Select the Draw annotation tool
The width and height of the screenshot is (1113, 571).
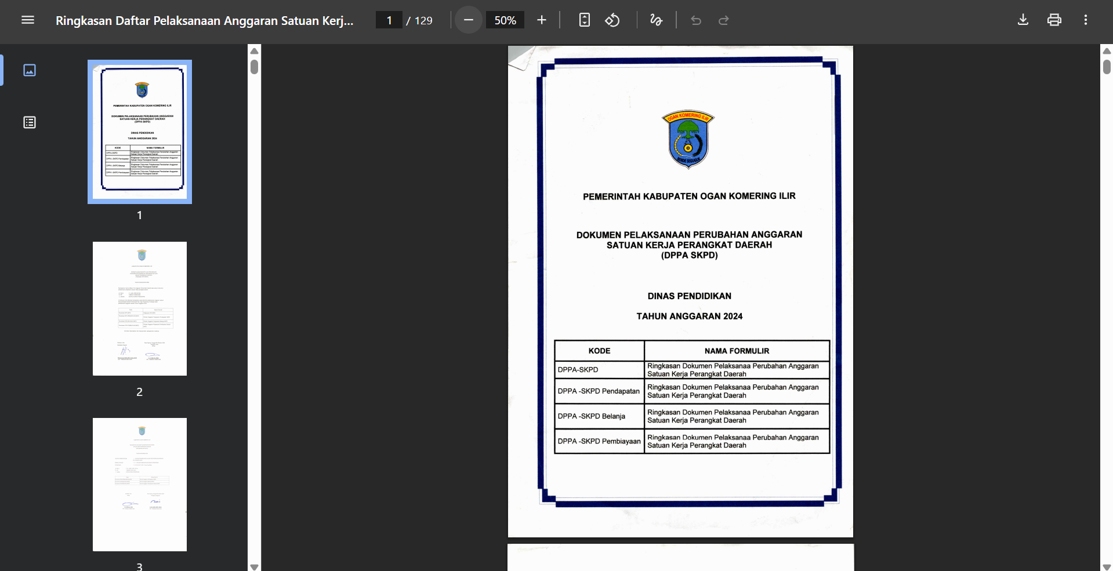(656, 20)
